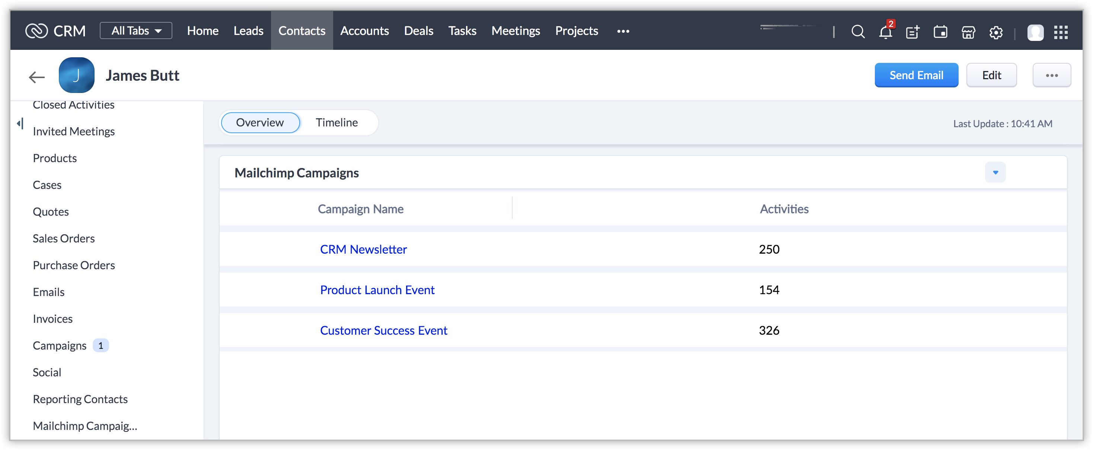This screenshot has width=1093, height=450.
Task: Open settings gear icon
Action: pyautogui.click(x=996, y=32)
